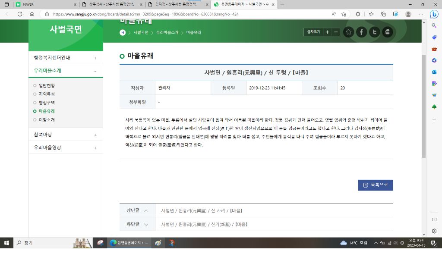The width and height of the screenshot is (442, 260).
Task: Open next post 신기(新基) link
Action: click(x=204, y=225)
